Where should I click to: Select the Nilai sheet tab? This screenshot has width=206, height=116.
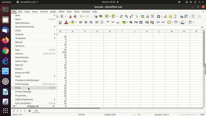pos(36,111)
